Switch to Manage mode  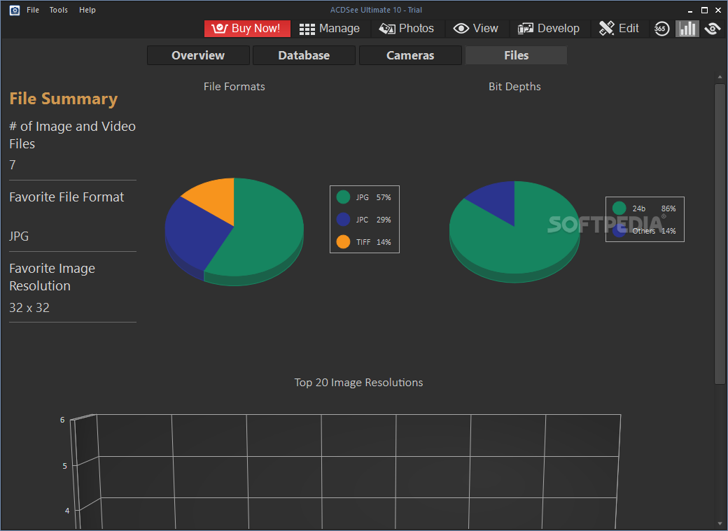[330, 29]
